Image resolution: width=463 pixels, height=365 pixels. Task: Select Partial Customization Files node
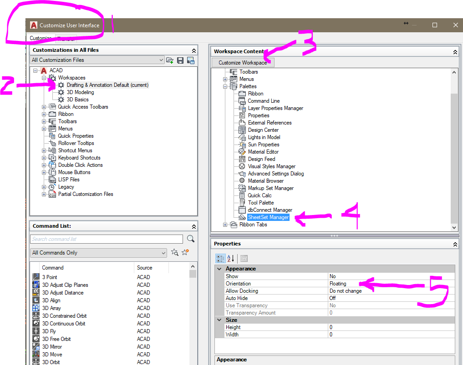86,194
